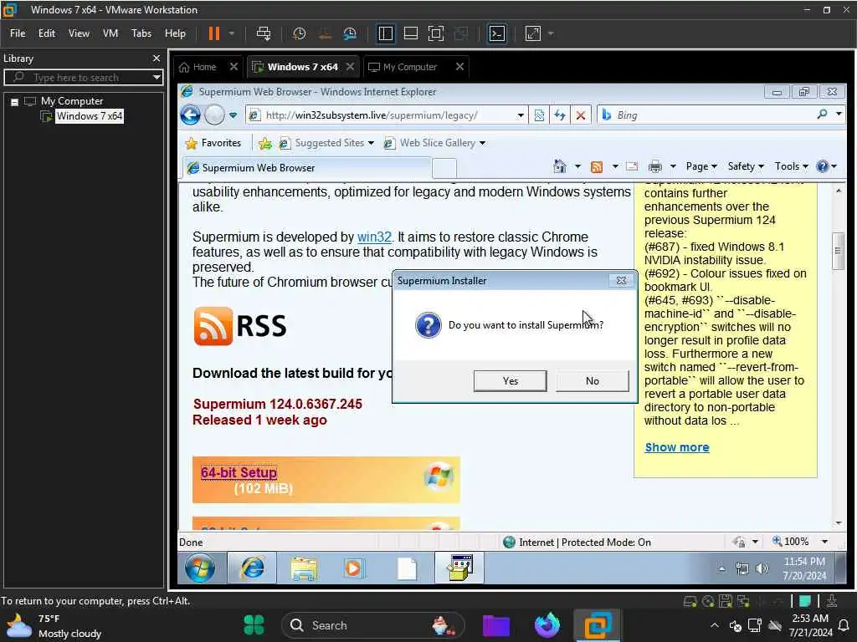
Task: Click the Read Mail toolbar icon
Action: (632, 166)
